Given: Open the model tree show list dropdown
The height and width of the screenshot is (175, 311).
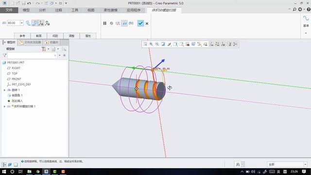Looking at the screenshot, I should pyautogui.click(x=55, y=49).
